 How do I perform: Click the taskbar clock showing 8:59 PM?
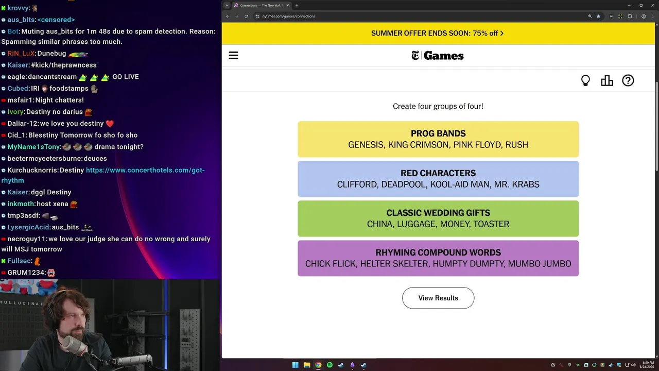[647, 365]
